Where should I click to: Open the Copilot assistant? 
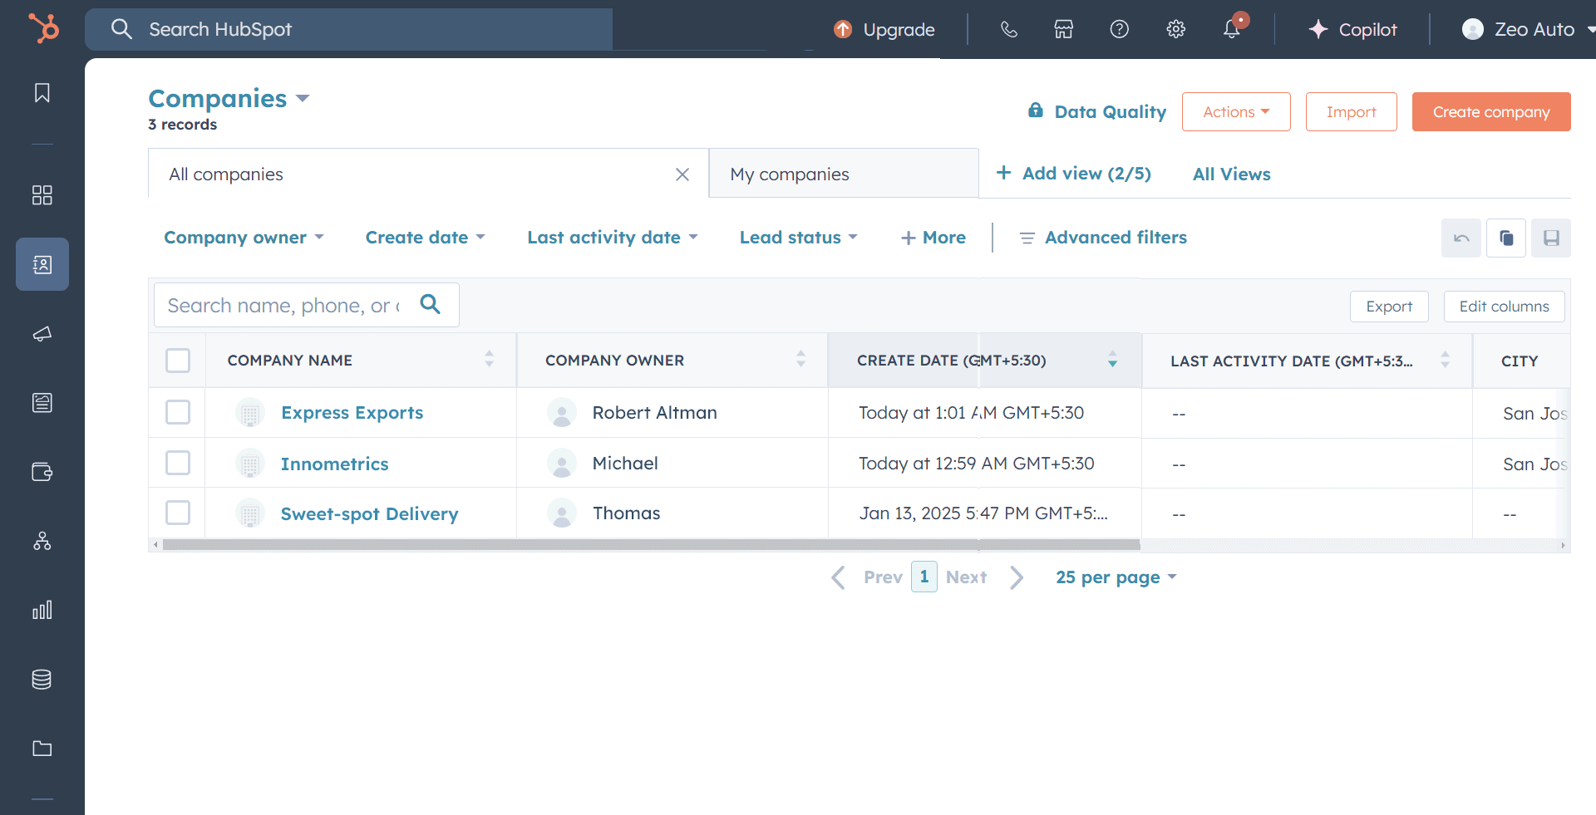(x=1352, y=29)
